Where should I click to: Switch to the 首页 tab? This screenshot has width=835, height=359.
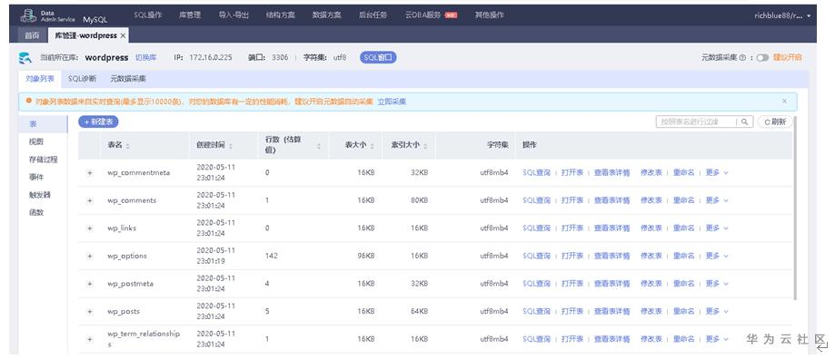click(32, 35)
